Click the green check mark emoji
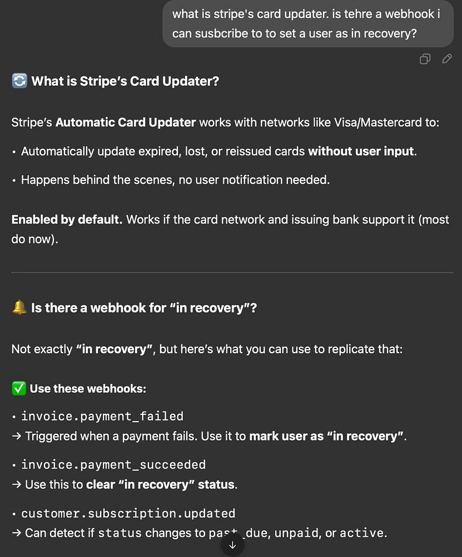The width and height of the screenshot is (462, 557). tap(19, 389)
